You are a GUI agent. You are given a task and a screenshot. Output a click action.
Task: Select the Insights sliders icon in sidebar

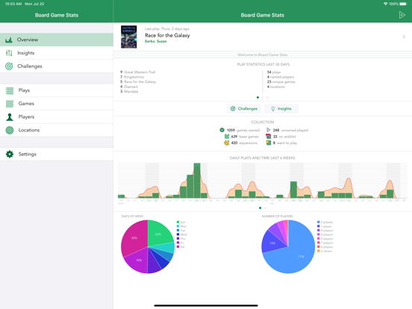(9, 53)
